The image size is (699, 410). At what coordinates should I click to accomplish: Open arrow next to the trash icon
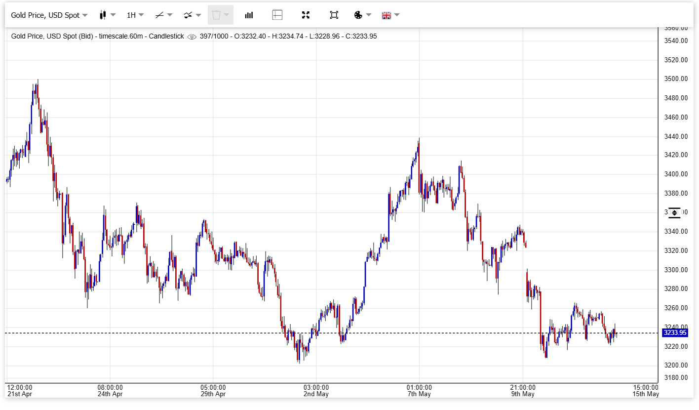[227, 15]
